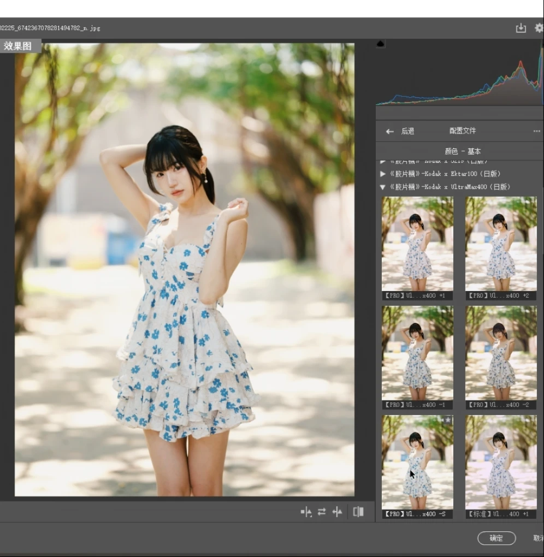The height and width of the screenshot is (557, 544).
Task: Click the 后退 label
Action: coord(407,131)
